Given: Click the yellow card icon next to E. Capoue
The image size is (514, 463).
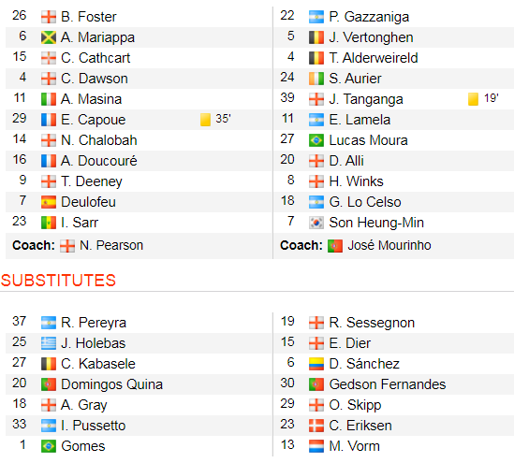Looking at the screenshot, I should point(205,120).
